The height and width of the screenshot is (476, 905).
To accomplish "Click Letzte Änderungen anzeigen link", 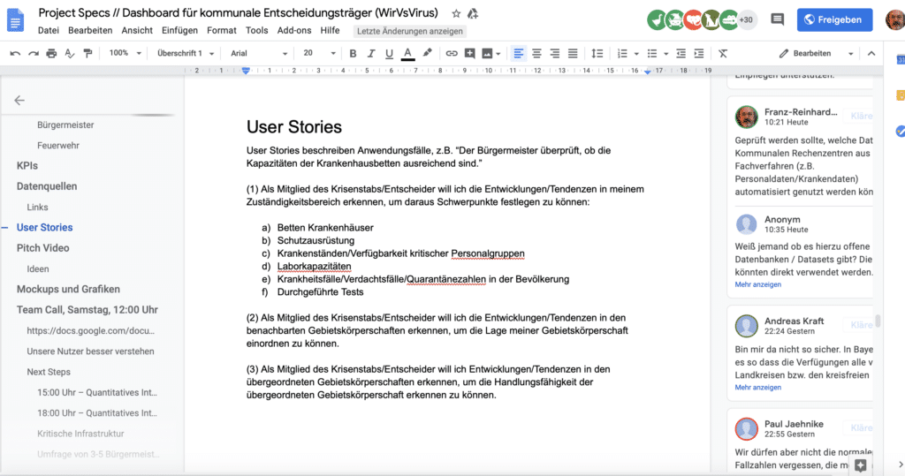I will (410, 31).
